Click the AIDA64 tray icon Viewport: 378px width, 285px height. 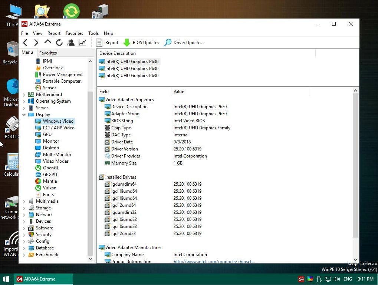click(x=301, y=279)
